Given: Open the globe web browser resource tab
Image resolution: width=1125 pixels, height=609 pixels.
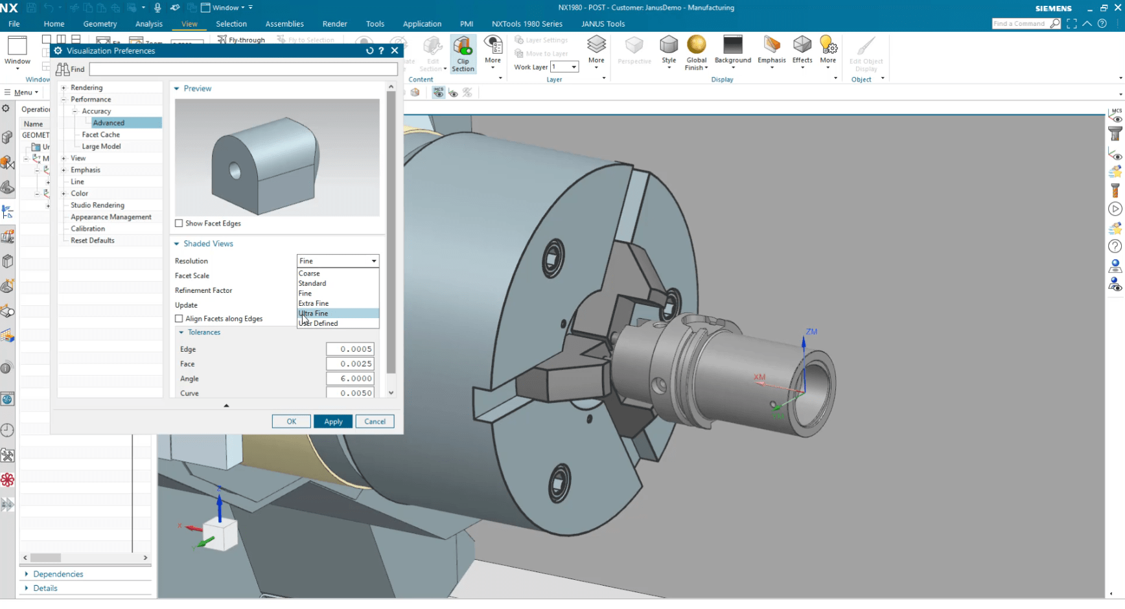Looking at the screenshot, I should click(x=7, y=399).
